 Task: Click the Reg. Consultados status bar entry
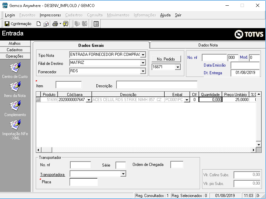click(x=152, y=196)
